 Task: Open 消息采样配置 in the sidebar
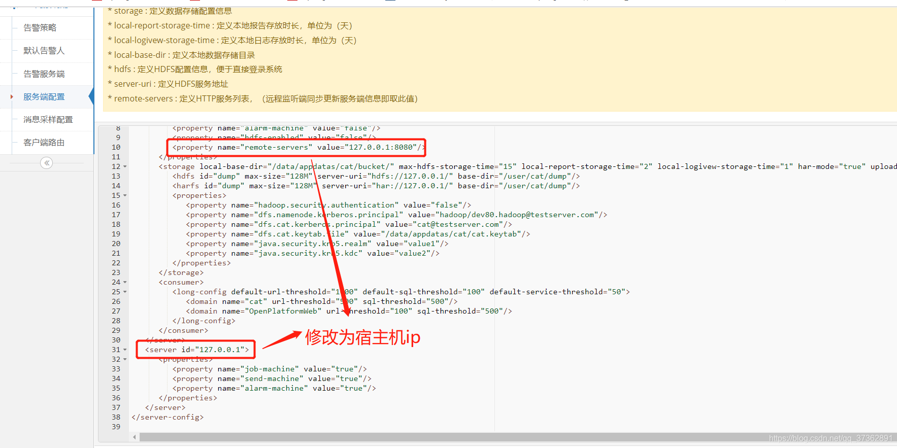pyautogui.click(x=48, y=119)
